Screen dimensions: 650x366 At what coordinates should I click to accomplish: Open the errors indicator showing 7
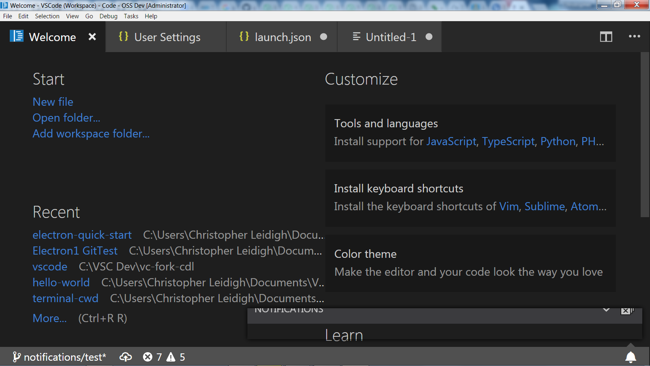152,357
